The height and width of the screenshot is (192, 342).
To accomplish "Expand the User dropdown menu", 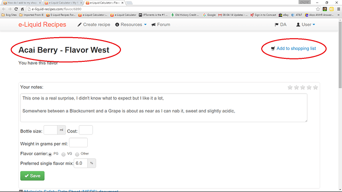I will (306, 25).
